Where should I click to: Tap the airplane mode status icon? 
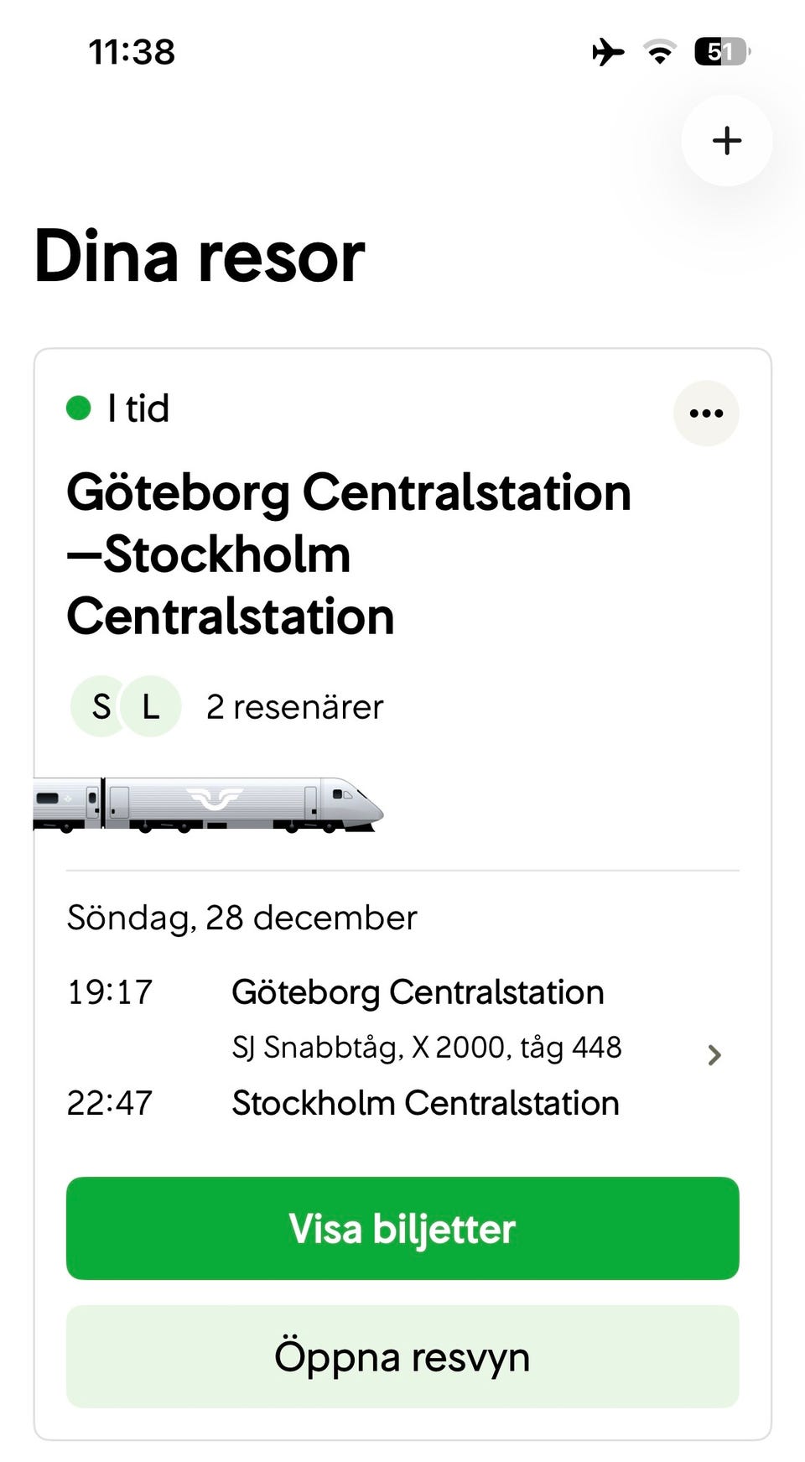pyautogui.click(x=608, y=52)
